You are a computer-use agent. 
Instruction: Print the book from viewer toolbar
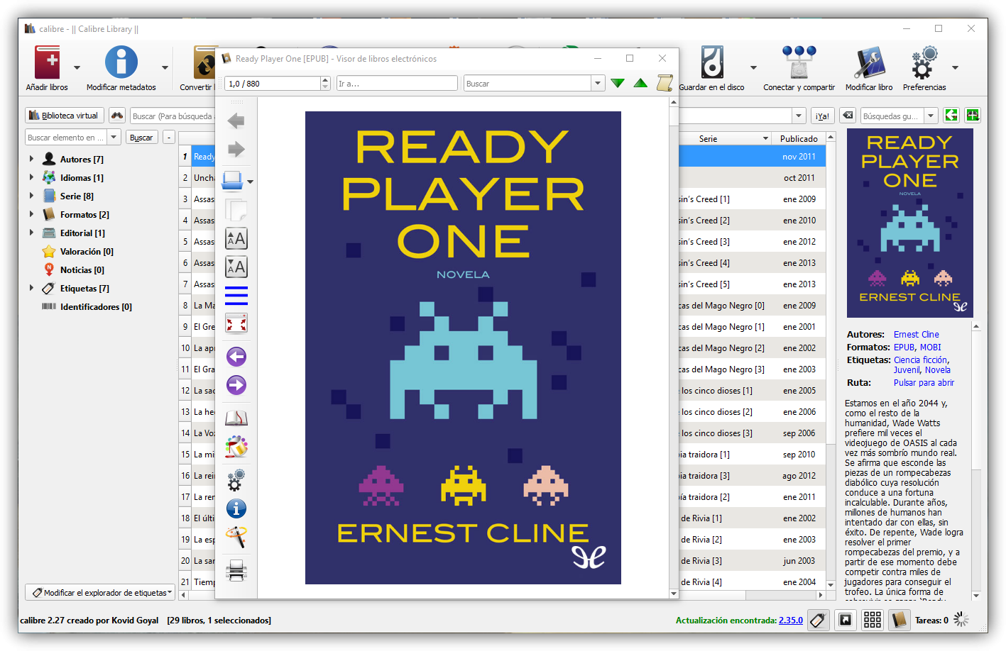(236, 570)
